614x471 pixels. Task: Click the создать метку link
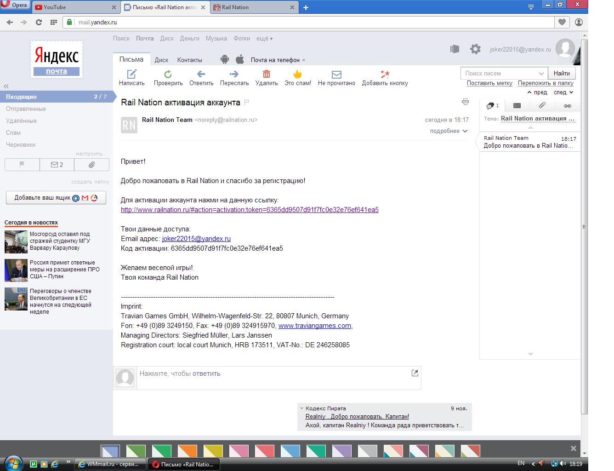[90, 182]
